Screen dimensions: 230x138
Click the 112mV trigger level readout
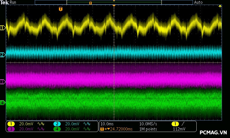click(x=179, y=129)
